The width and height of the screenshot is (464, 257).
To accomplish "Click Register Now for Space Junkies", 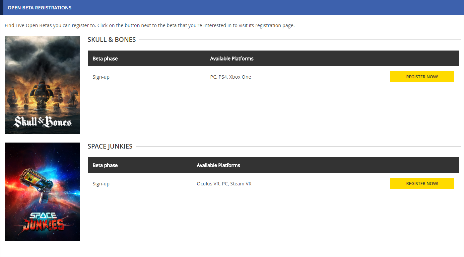I will [422, 183].
